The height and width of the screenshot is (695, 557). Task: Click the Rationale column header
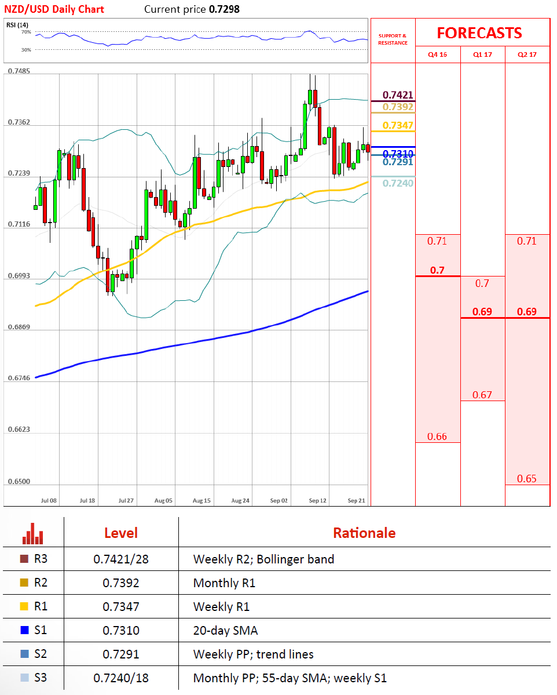click(364, 533)
